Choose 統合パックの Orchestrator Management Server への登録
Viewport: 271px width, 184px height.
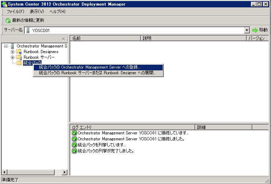pyautogui.click(x=98, y=67)
